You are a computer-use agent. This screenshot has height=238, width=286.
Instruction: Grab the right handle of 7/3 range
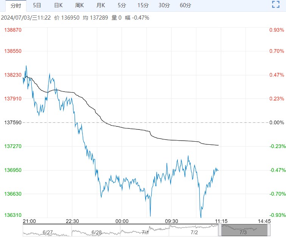pos(269,230)
